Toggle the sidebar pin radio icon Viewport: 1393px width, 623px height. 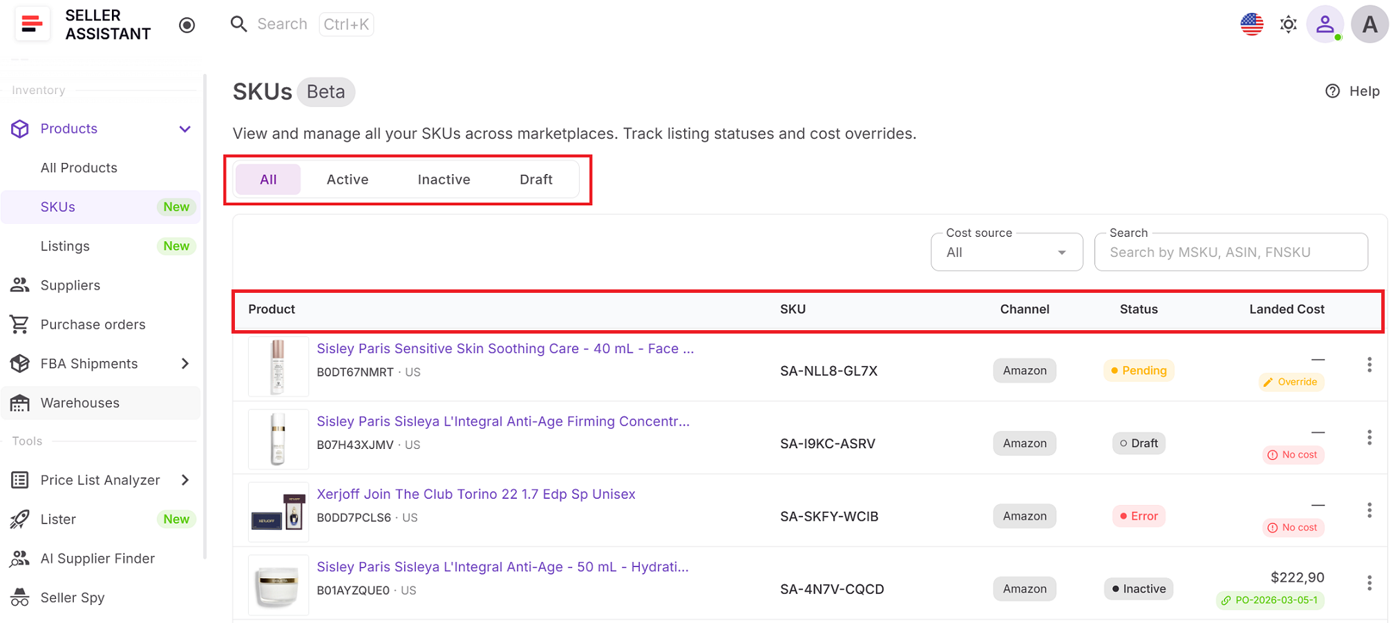(187, 25)
